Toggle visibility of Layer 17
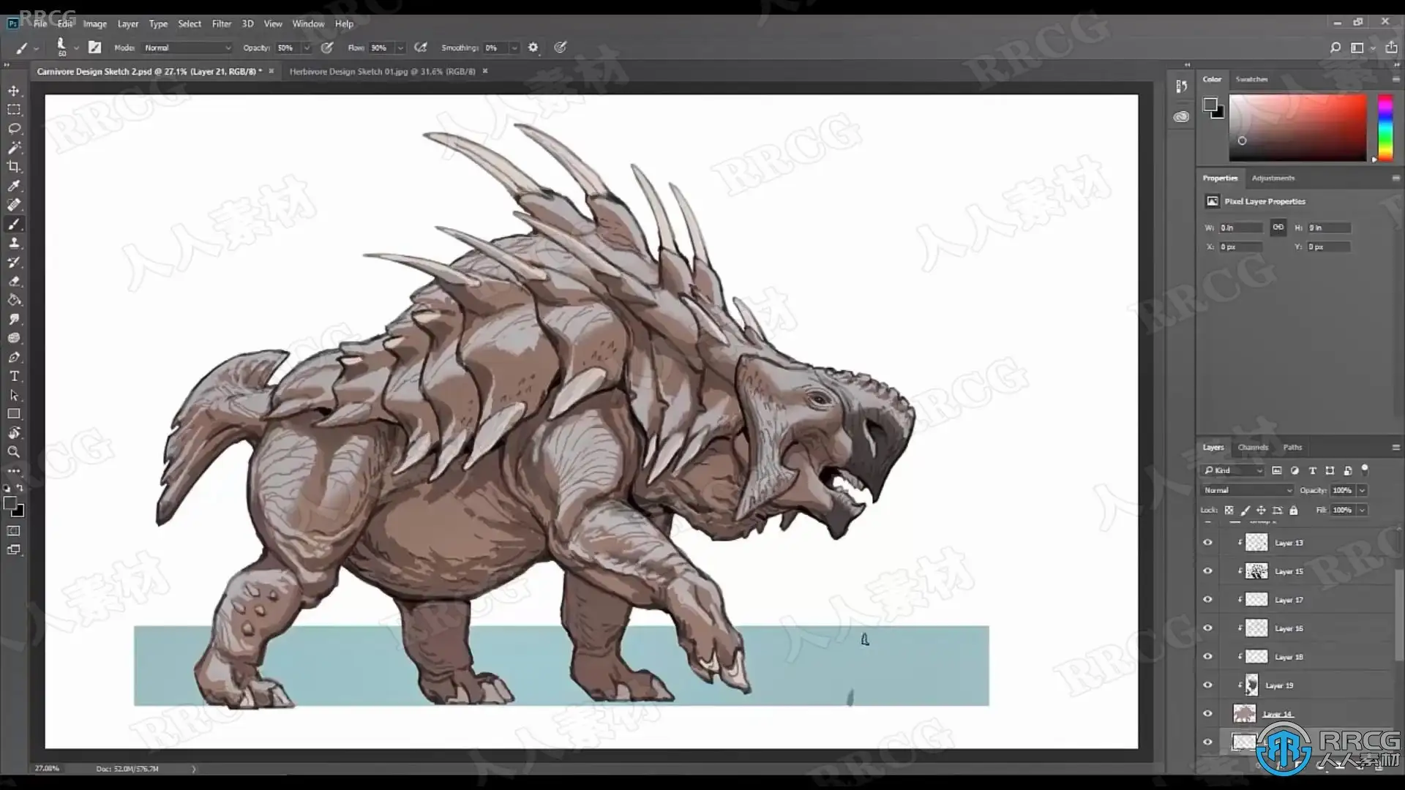 [x=1207, y=600]
